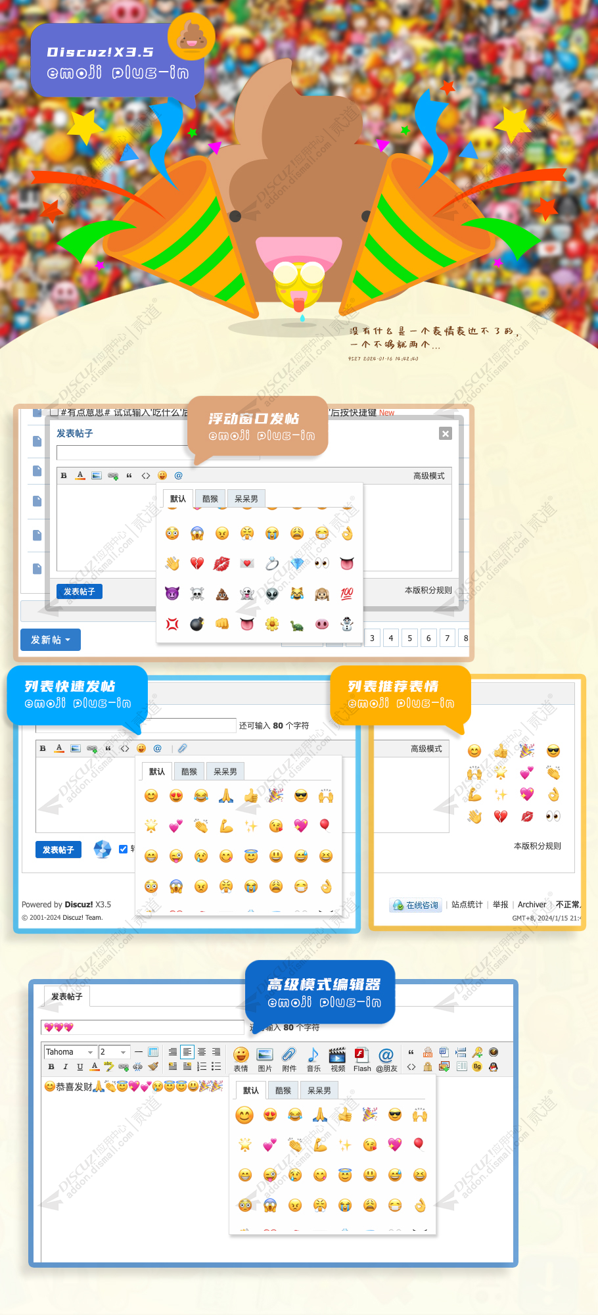Click QQ penguin icon in advanced editor
The image size is (598, 1315).
tap(494, 1066)
